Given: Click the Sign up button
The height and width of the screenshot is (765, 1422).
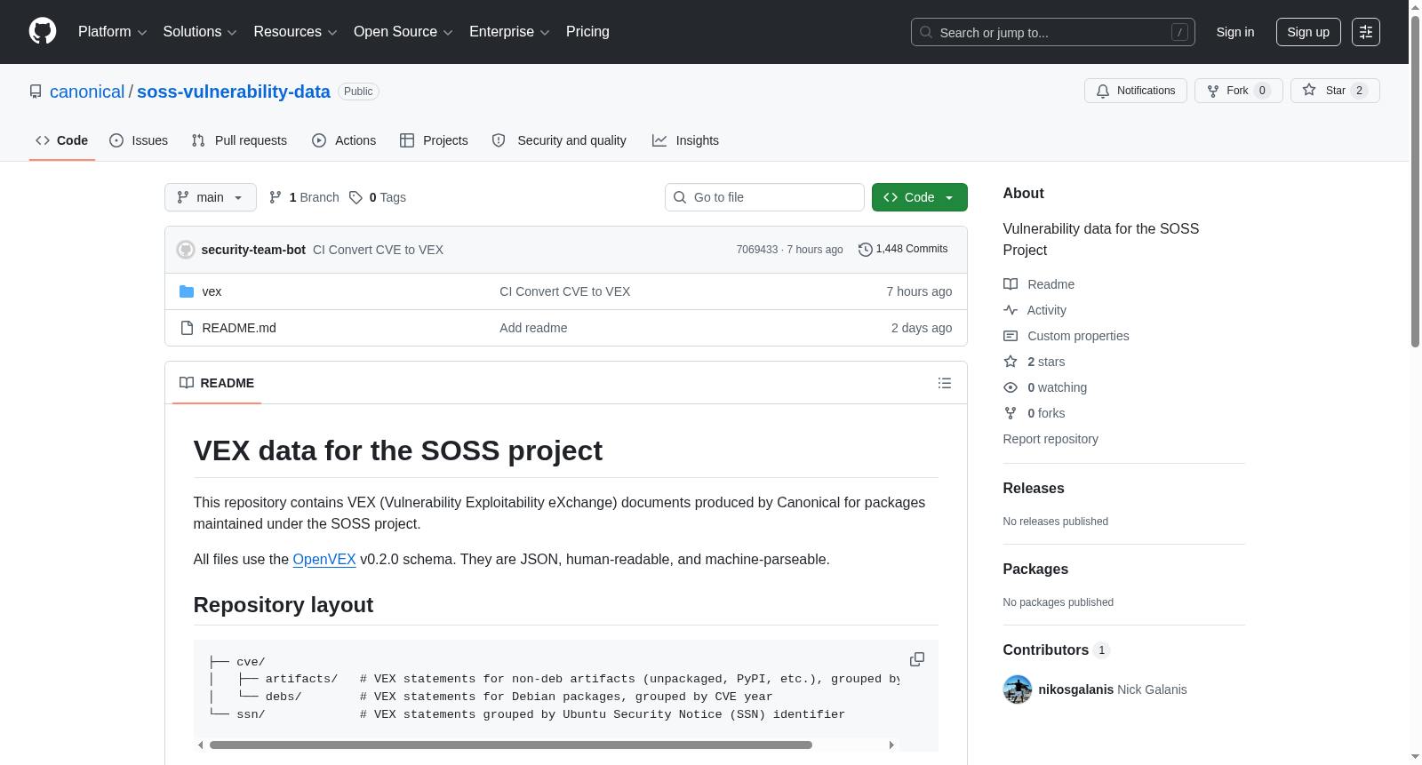Looking at the screenshot, I should coord(1308,32).
